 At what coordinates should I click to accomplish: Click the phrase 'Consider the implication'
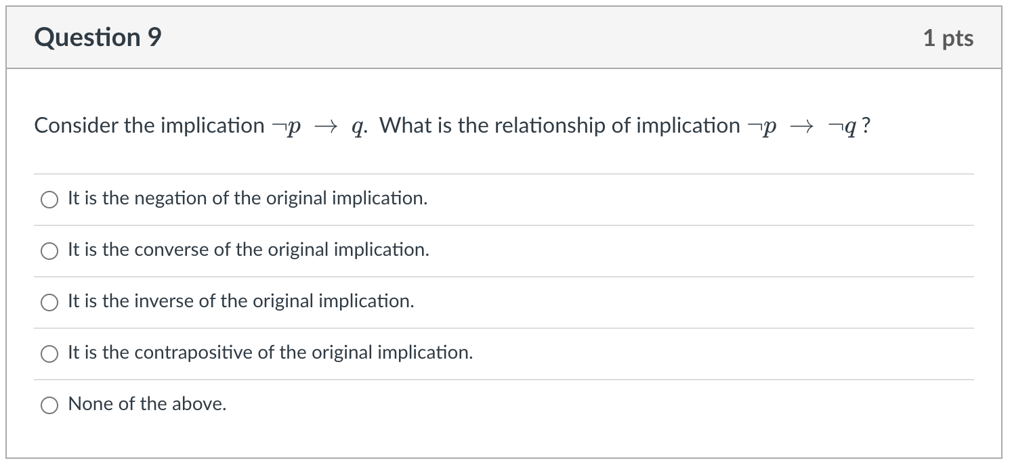click(x=149, y=125)
